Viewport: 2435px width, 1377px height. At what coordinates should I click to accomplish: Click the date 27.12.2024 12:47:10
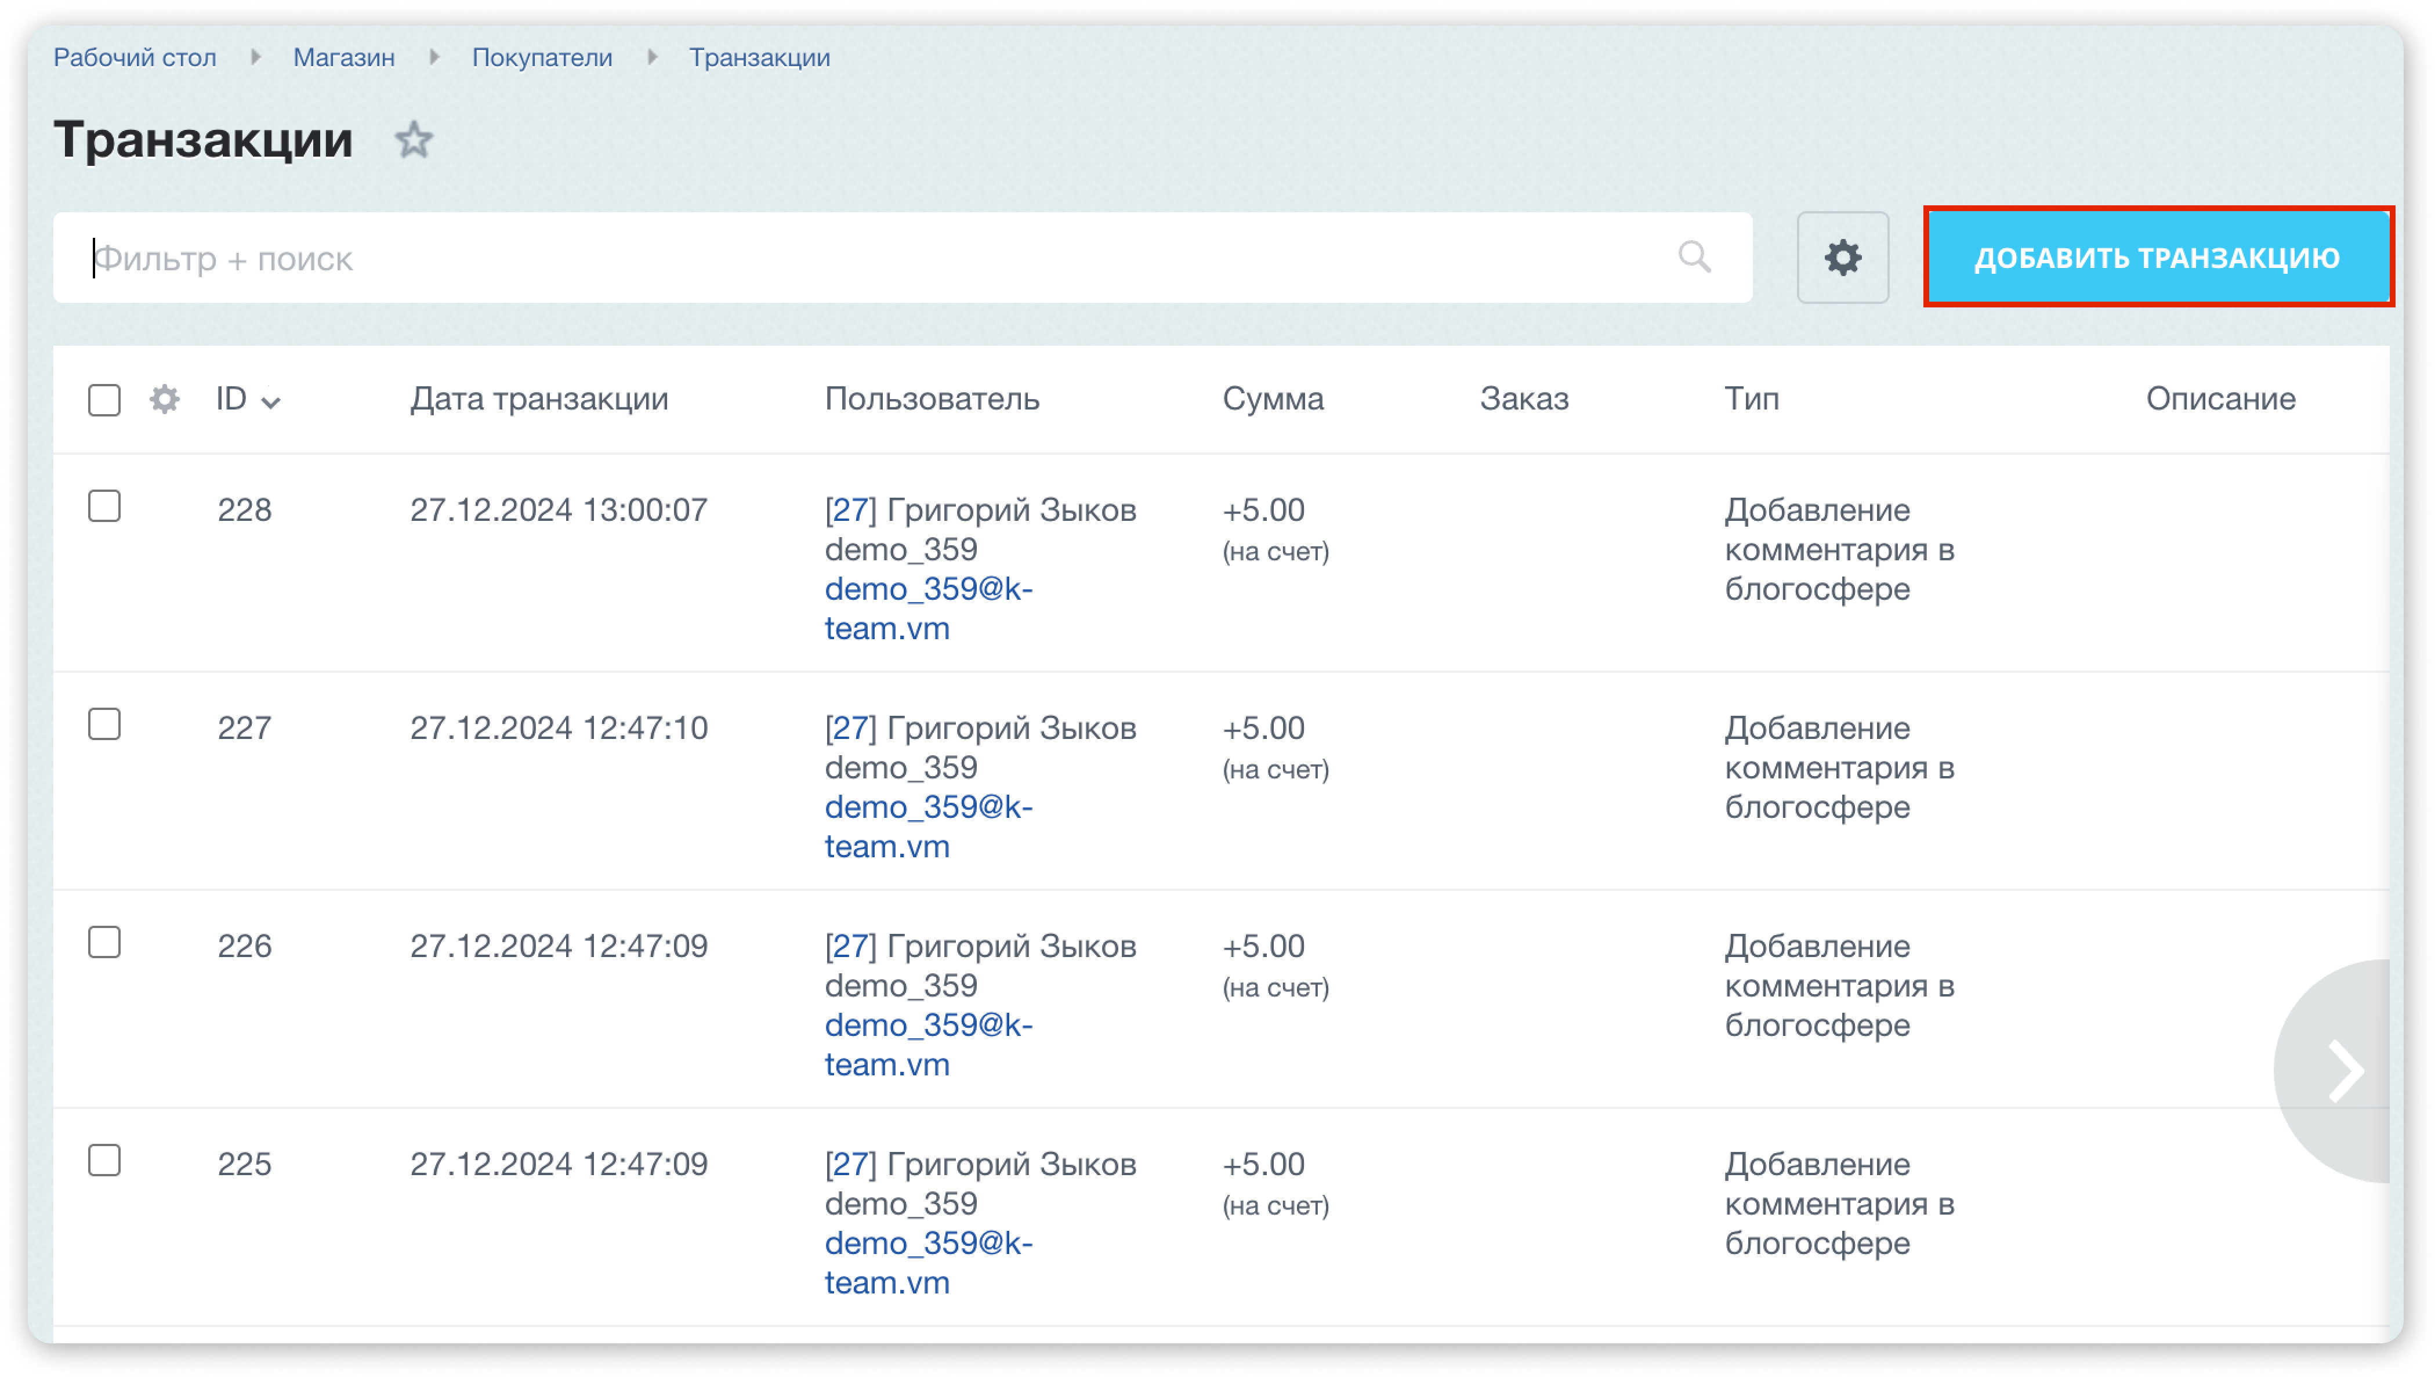(558, 728)
